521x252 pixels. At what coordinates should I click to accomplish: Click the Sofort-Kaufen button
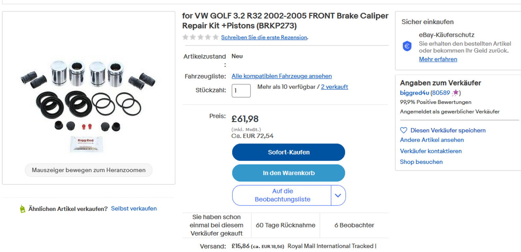pos(289,152)
